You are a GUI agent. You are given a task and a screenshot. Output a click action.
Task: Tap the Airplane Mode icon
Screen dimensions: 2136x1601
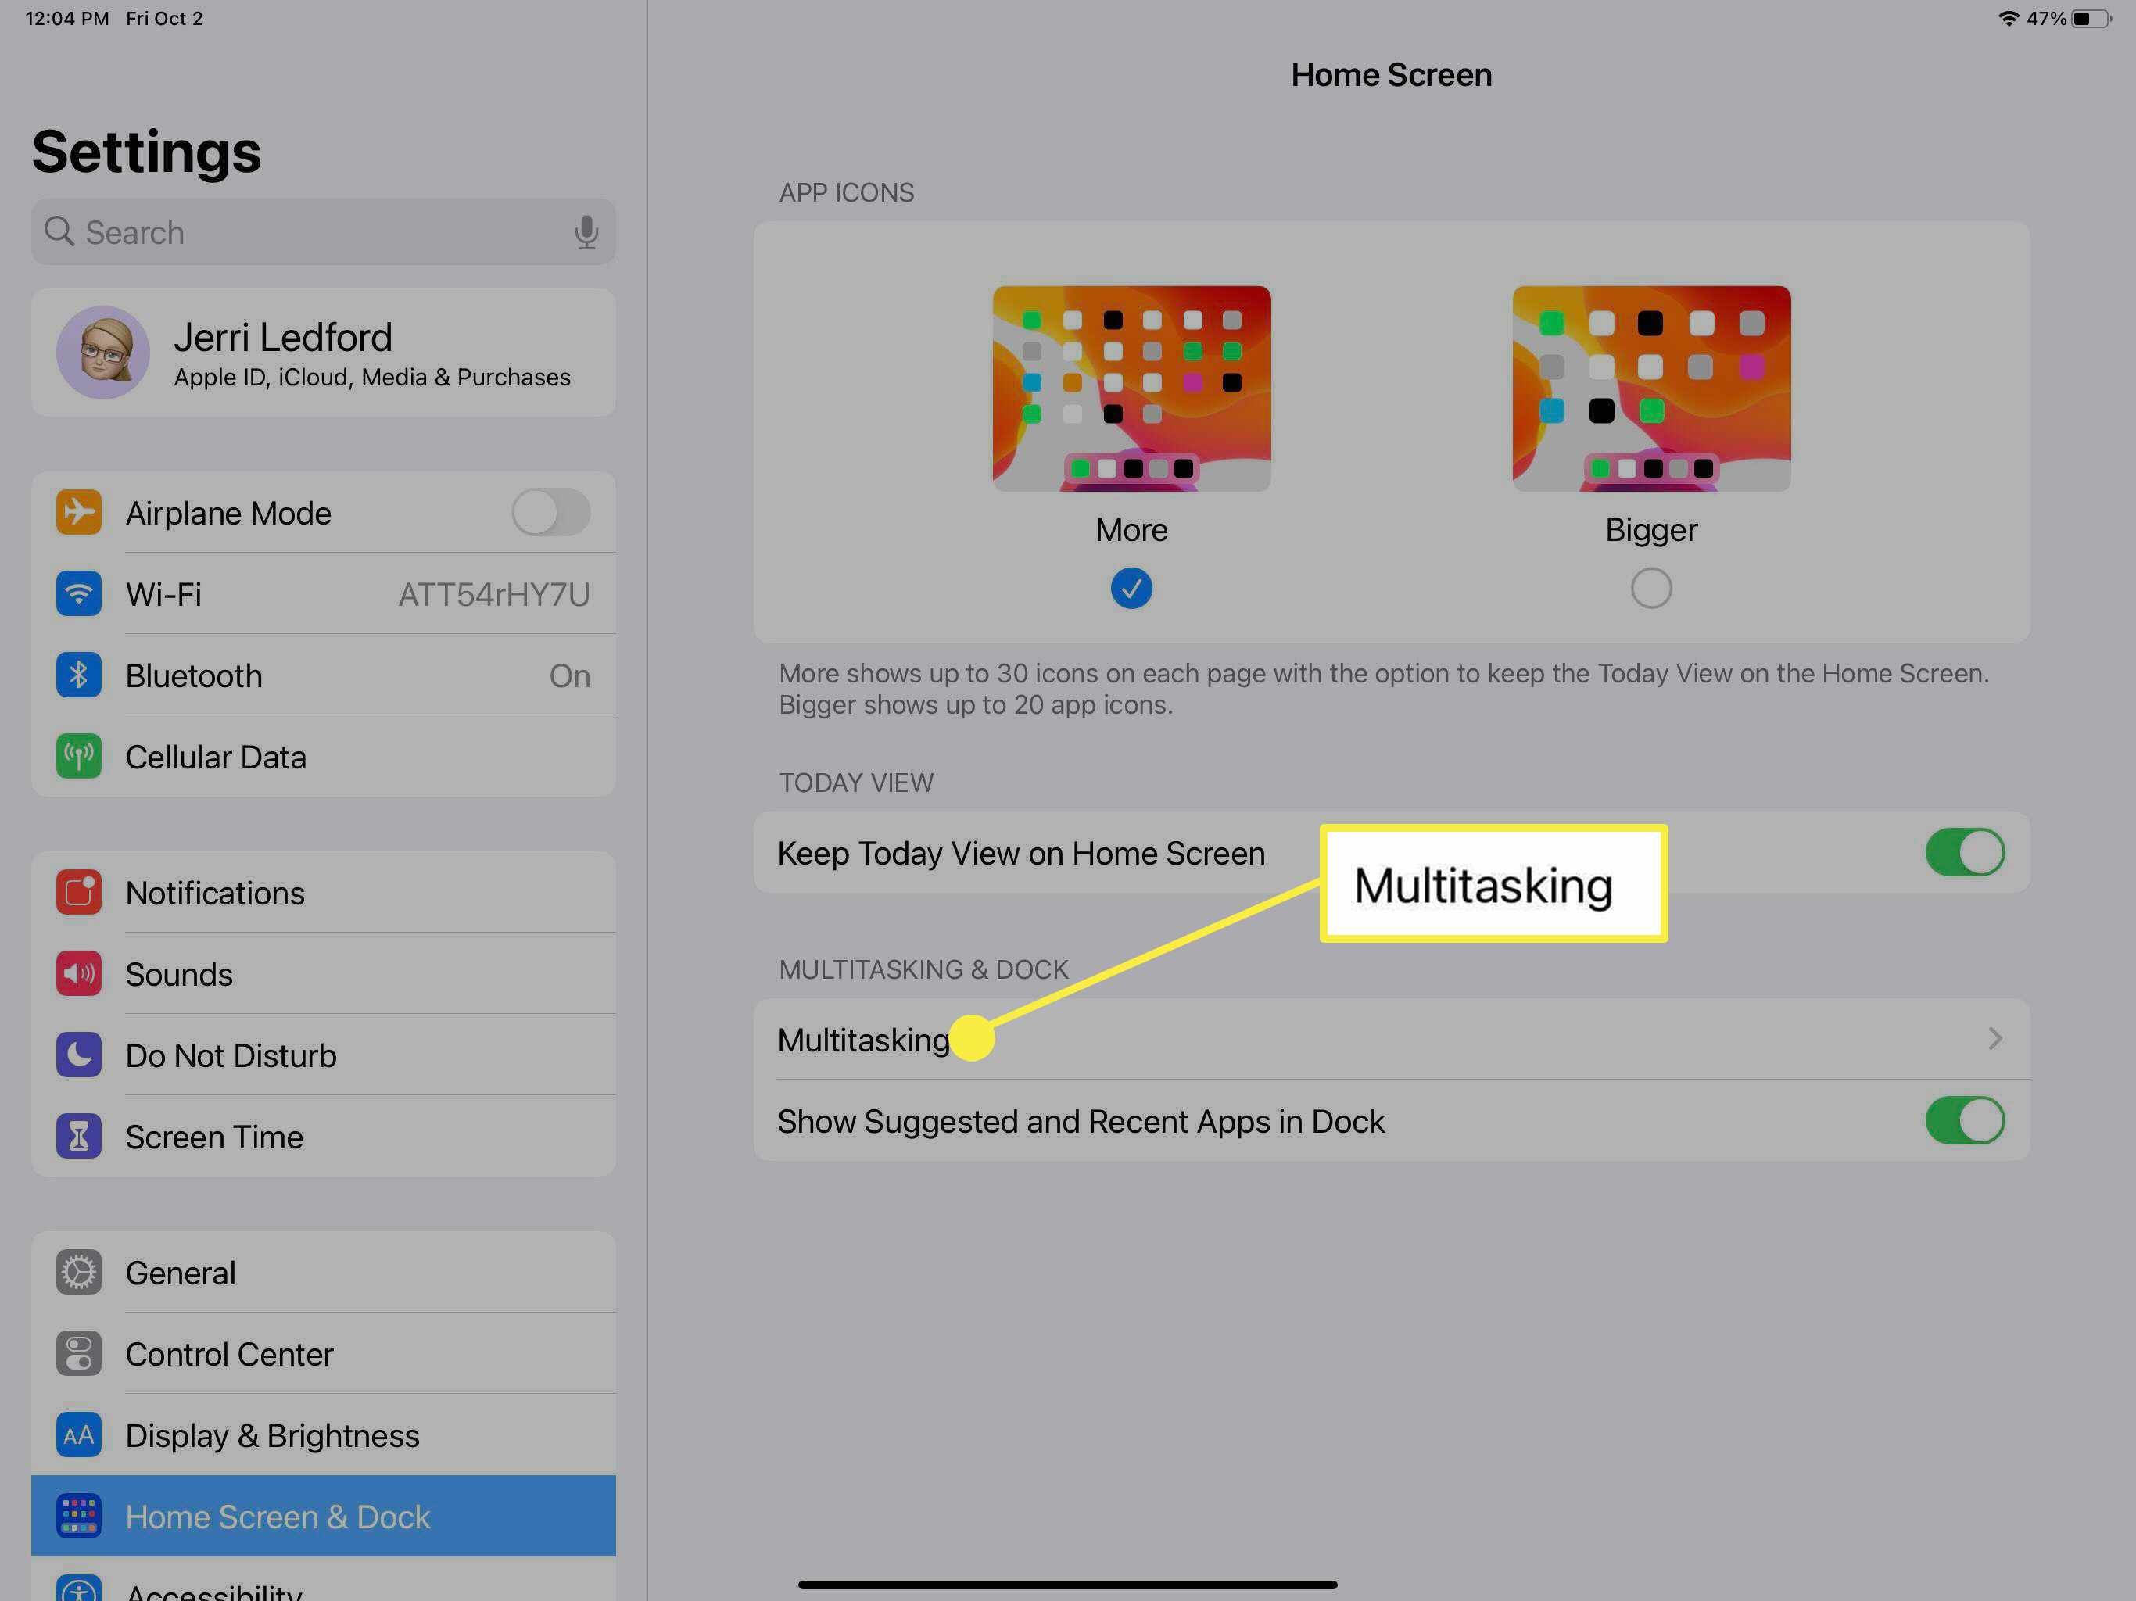79,511
